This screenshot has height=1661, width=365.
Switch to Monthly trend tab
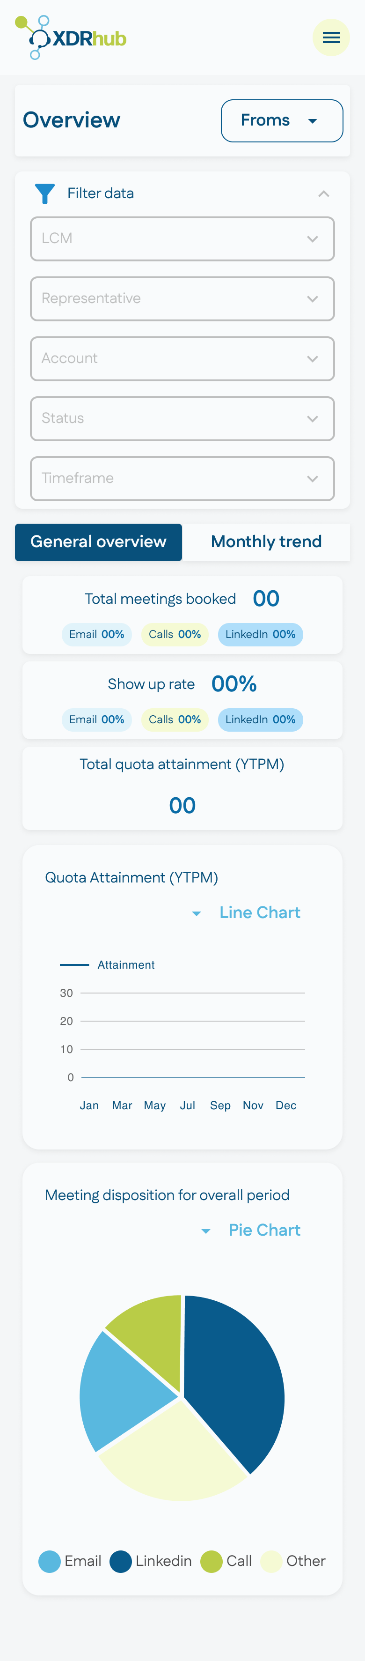pyautogui.click(x=266, y=541)
